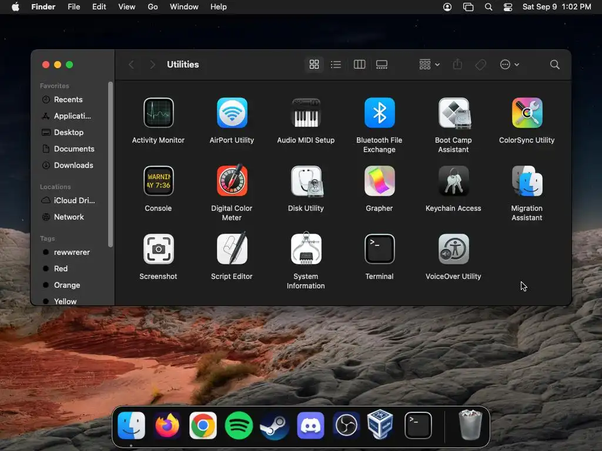Open the Apple menu
602x451 pixels.
tap(15, 7)
